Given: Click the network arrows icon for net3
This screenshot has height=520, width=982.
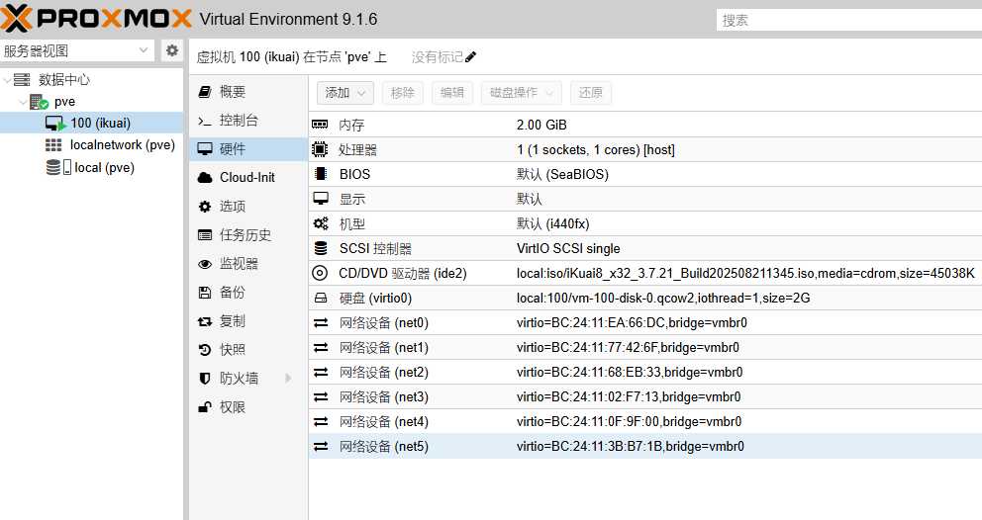Looking at the screenshot, I should point(321,396).
